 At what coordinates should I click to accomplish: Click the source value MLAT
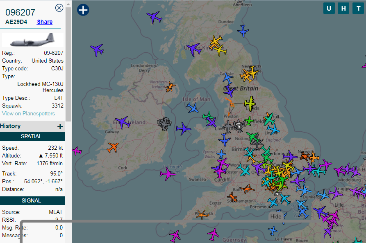(x=56, y=212)
